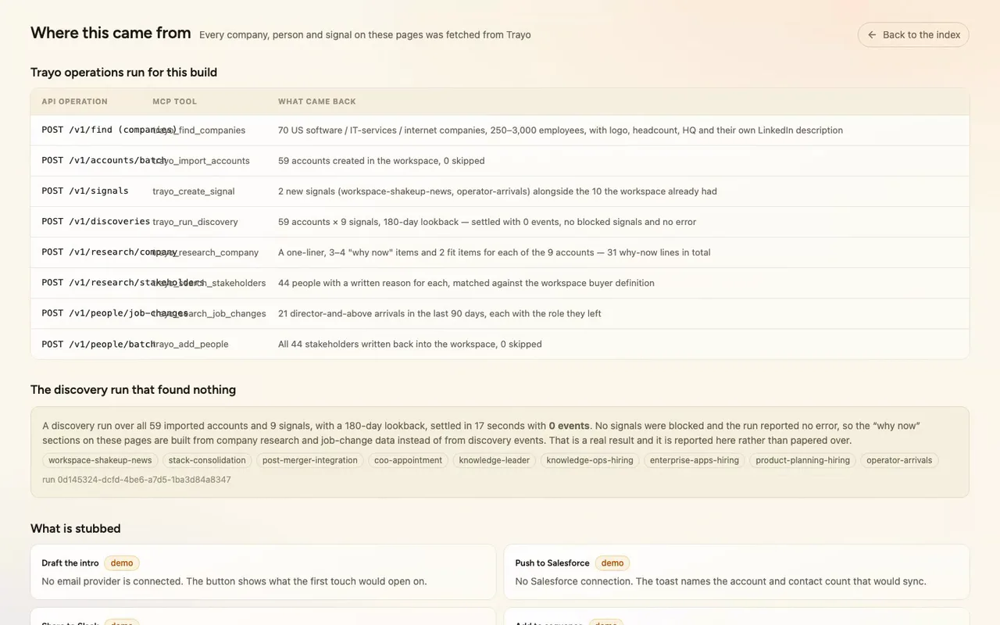Select the workspace-shakeup-news signal chip
1000x625 pixels.
[x=100, y=460]
